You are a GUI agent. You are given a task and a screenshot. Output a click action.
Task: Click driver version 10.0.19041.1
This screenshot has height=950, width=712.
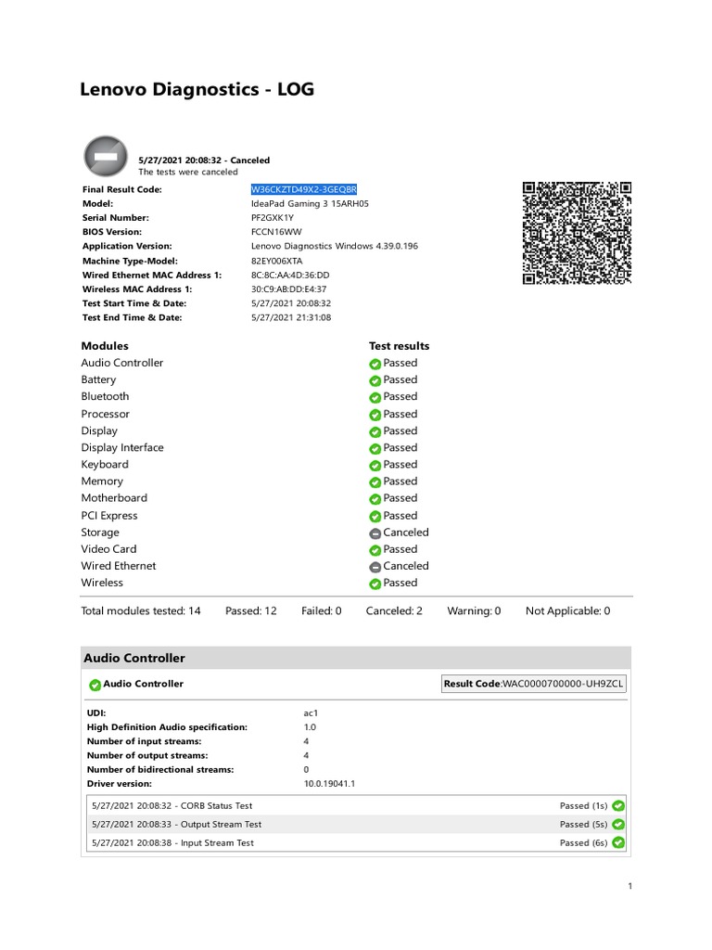pyautogui.click(x=329, y=783)
